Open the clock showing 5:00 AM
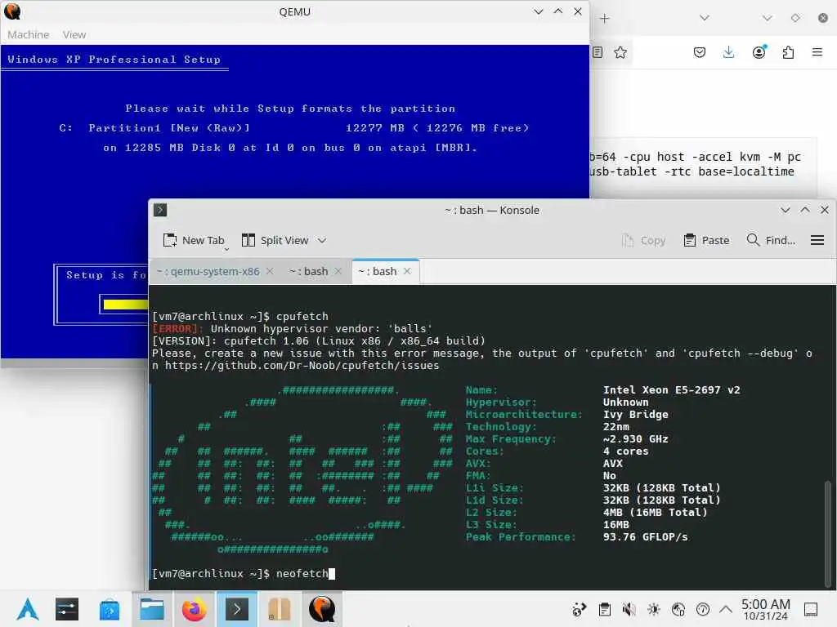This screenshot has height=627, width=837. (x=765, y=609)
